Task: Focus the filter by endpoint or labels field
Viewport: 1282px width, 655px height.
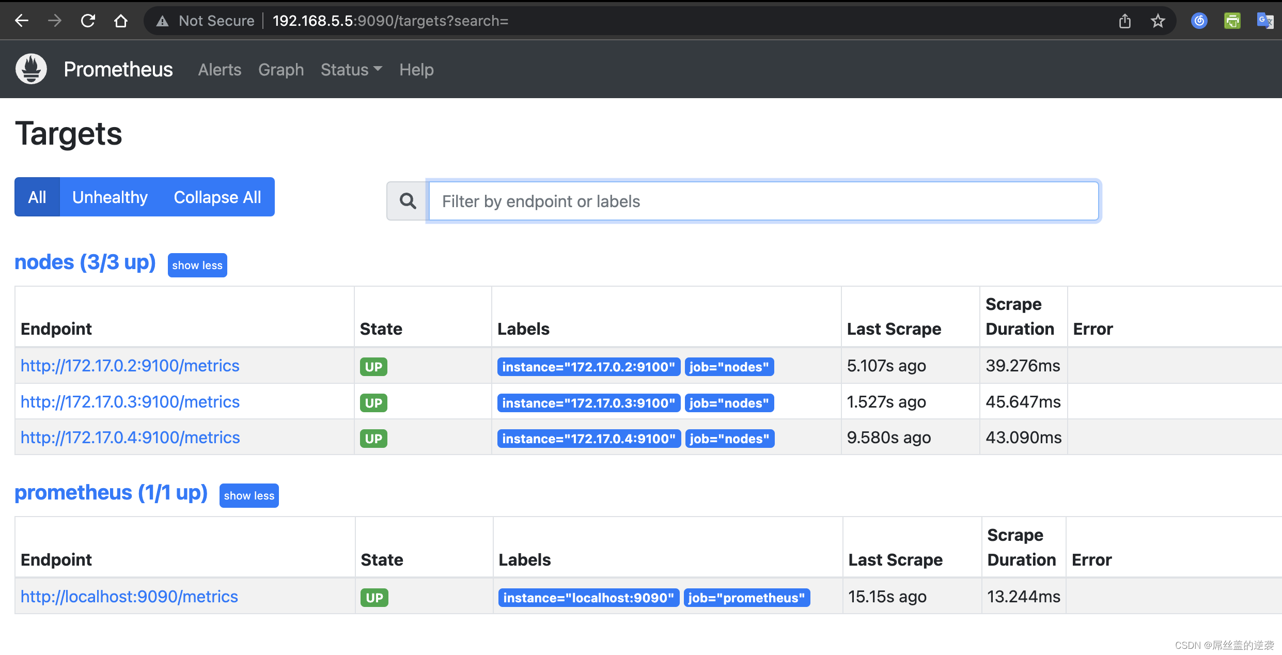Action: (x=763, y=201)
